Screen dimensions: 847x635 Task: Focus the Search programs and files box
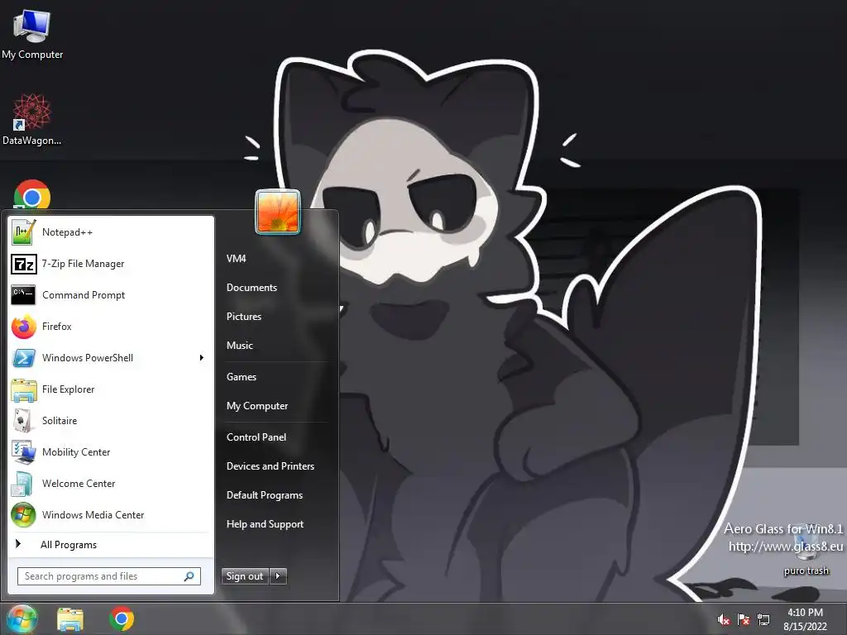[109, 576]
